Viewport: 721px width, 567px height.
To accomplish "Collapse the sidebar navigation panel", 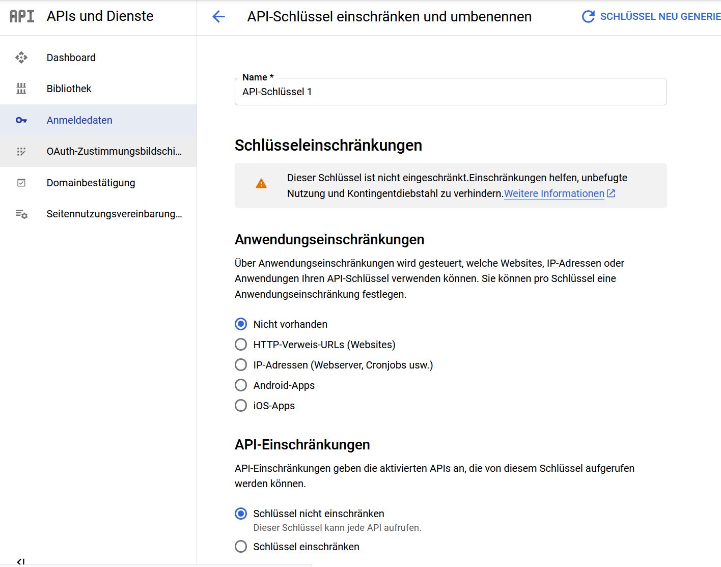I will pos(21,562).
